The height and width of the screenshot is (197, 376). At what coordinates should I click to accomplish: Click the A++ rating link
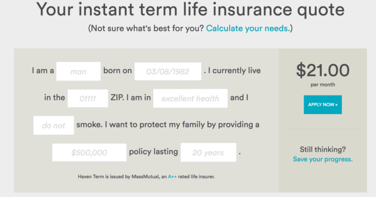172,177
